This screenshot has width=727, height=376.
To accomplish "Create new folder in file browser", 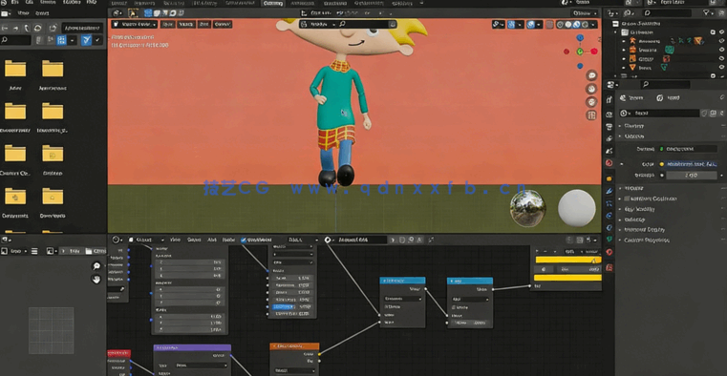I will 53,28.
